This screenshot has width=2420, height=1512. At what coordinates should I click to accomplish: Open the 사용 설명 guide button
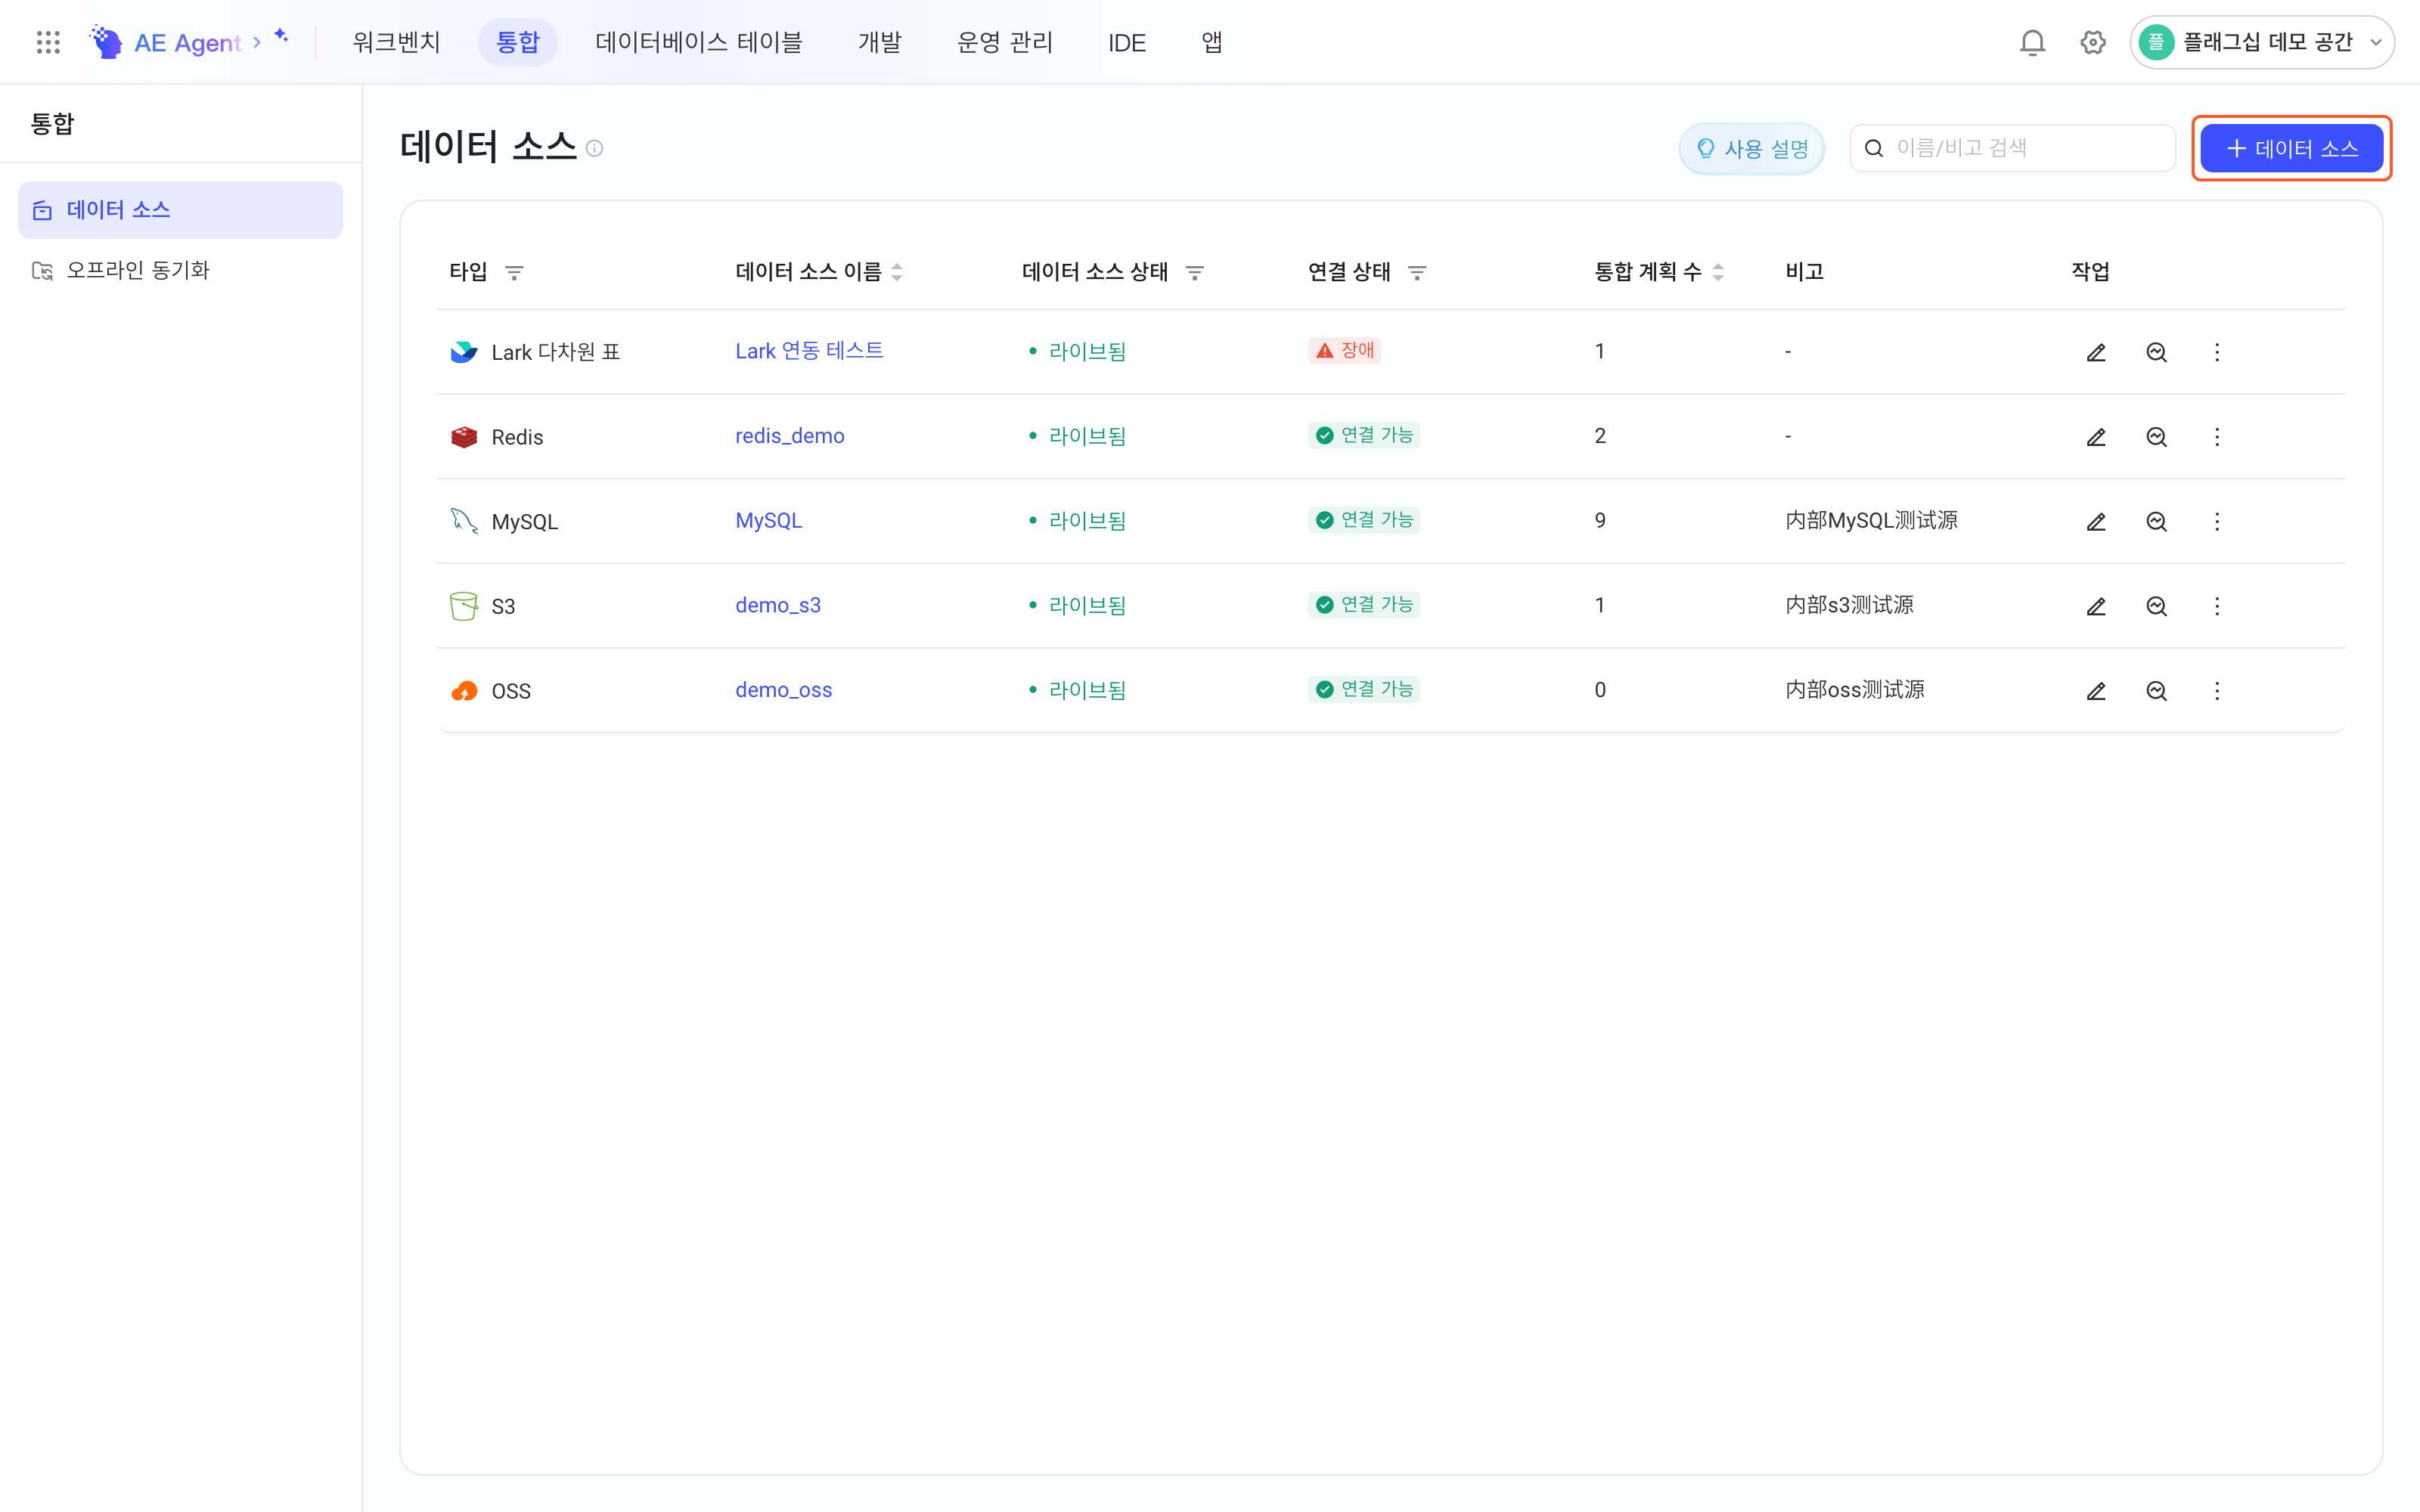point(1752,149)
